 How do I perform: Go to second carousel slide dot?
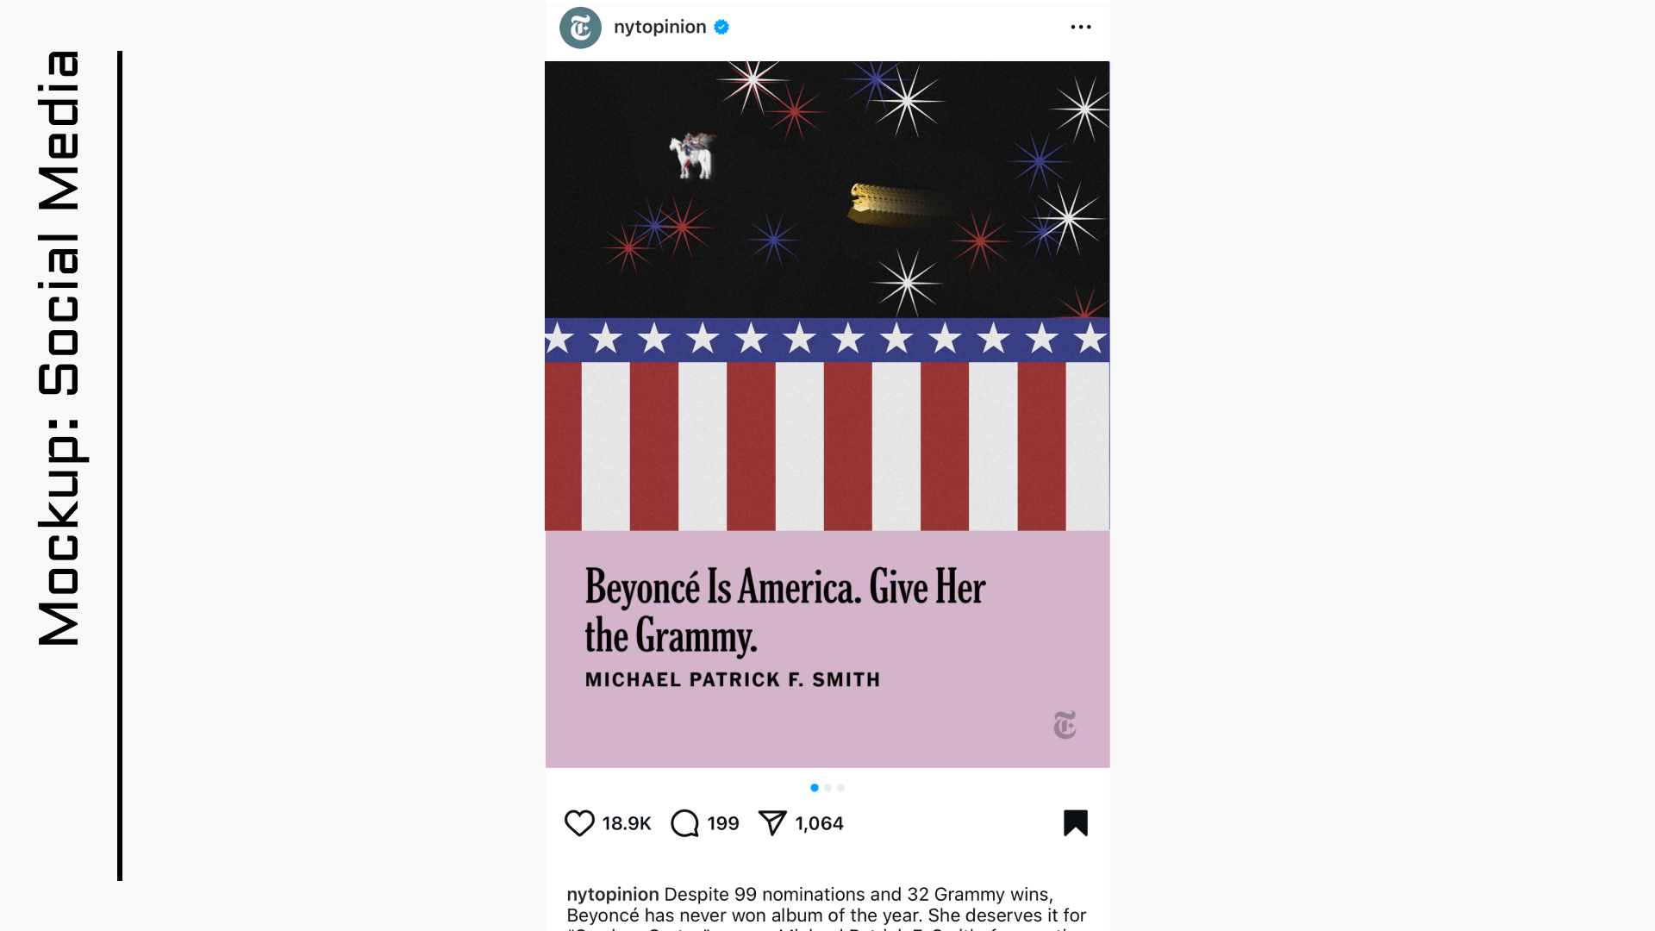(827, 787)
